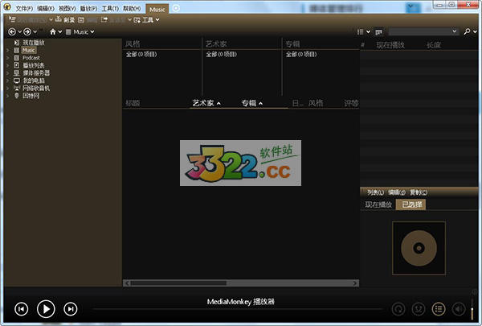
Task: Expand the 播放列表 tree node
Action: tap(7, 65)
